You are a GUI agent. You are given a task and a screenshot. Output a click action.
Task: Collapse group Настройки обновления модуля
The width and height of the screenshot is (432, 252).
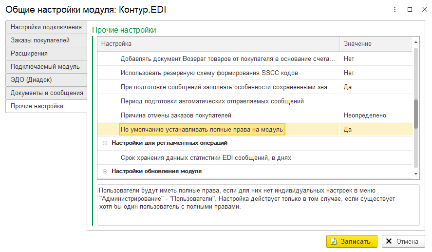coord(105,171)
